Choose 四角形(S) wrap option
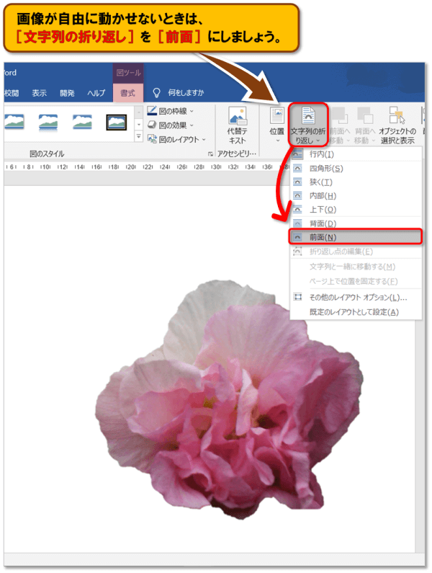432x573 pixels. [x=356, y=169]
